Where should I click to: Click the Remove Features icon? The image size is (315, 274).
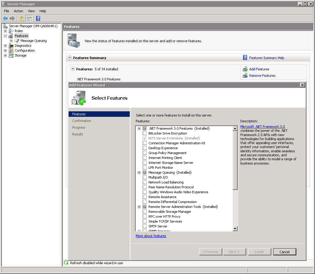click(245, 76)
